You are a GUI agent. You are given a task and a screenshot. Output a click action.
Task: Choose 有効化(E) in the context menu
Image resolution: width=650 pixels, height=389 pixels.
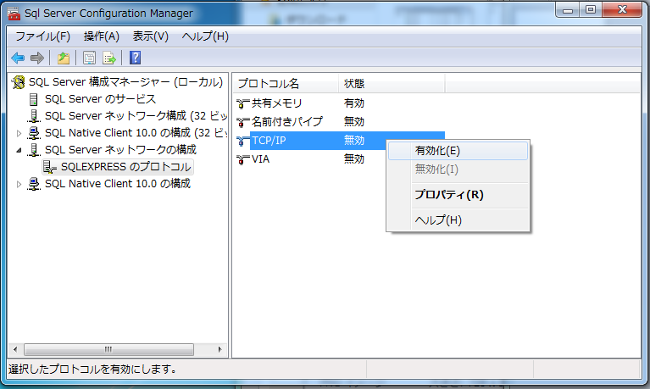click(458, 151)
